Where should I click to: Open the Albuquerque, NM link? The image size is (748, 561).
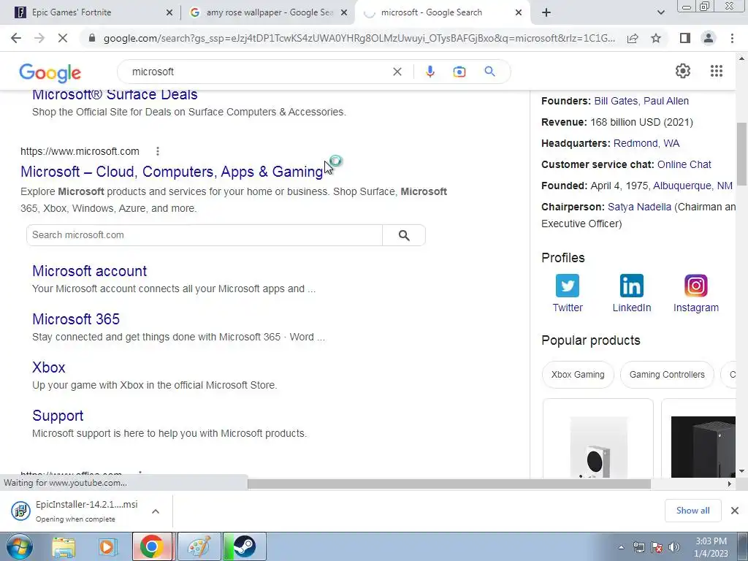pos(692,186)
